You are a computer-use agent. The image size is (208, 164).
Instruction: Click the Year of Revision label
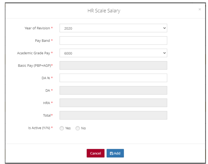click(37, 28)
